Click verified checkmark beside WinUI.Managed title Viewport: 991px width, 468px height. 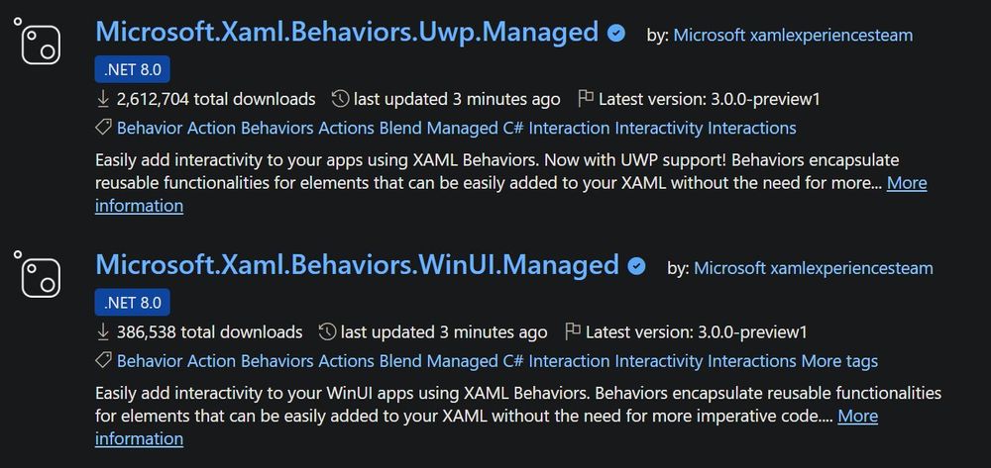636,266
